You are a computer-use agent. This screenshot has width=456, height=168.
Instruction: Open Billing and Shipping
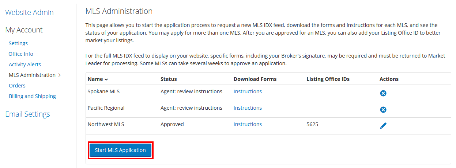(x=32, y=96)
